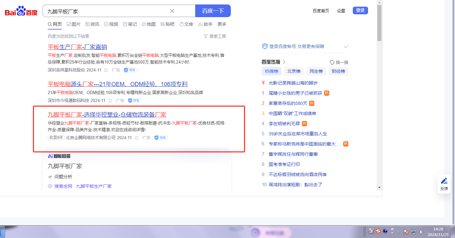Collapse the 问题分析 section
Screen dimensions: 455x238
tap(50, 177)
